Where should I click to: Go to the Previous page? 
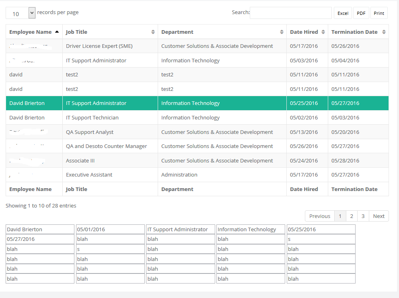tap(320, 216)
